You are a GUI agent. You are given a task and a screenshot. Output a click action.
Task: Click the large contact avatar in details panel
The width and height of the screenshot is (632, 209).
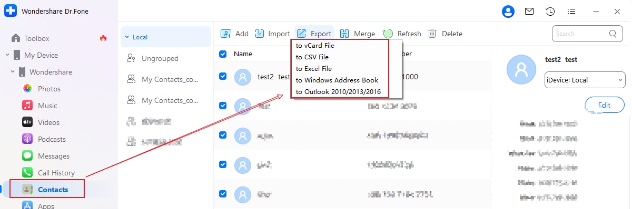point(522,70)
